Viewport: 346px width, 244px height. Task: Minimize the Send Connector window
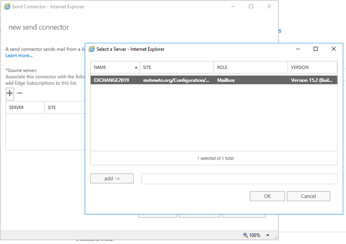click(x=233, y=6)
